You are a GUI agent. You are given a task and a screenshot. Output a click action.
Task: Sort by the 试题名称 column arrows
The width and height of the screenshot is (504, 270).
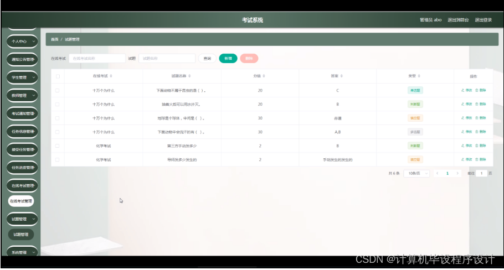click(x=189, y=76)
